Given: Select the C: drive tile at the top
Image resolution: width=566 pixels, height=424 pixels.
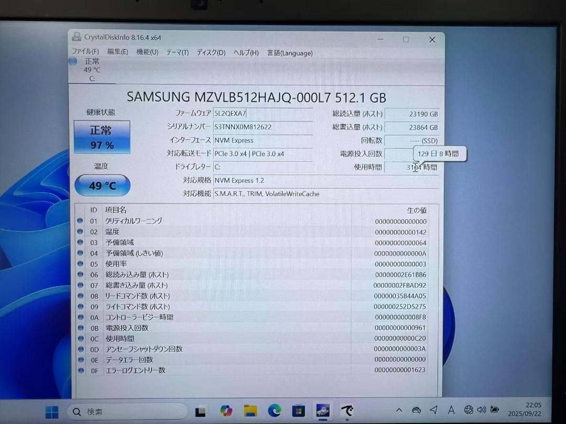Looking at the screenshot, I should coord(92,70).
